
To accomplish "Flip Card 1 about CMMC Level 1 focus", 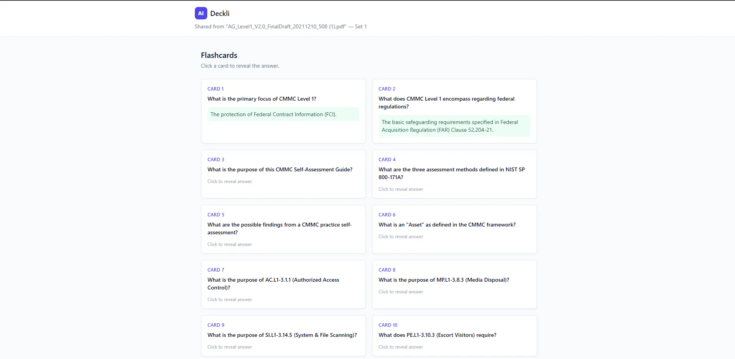I will point(283,111).
